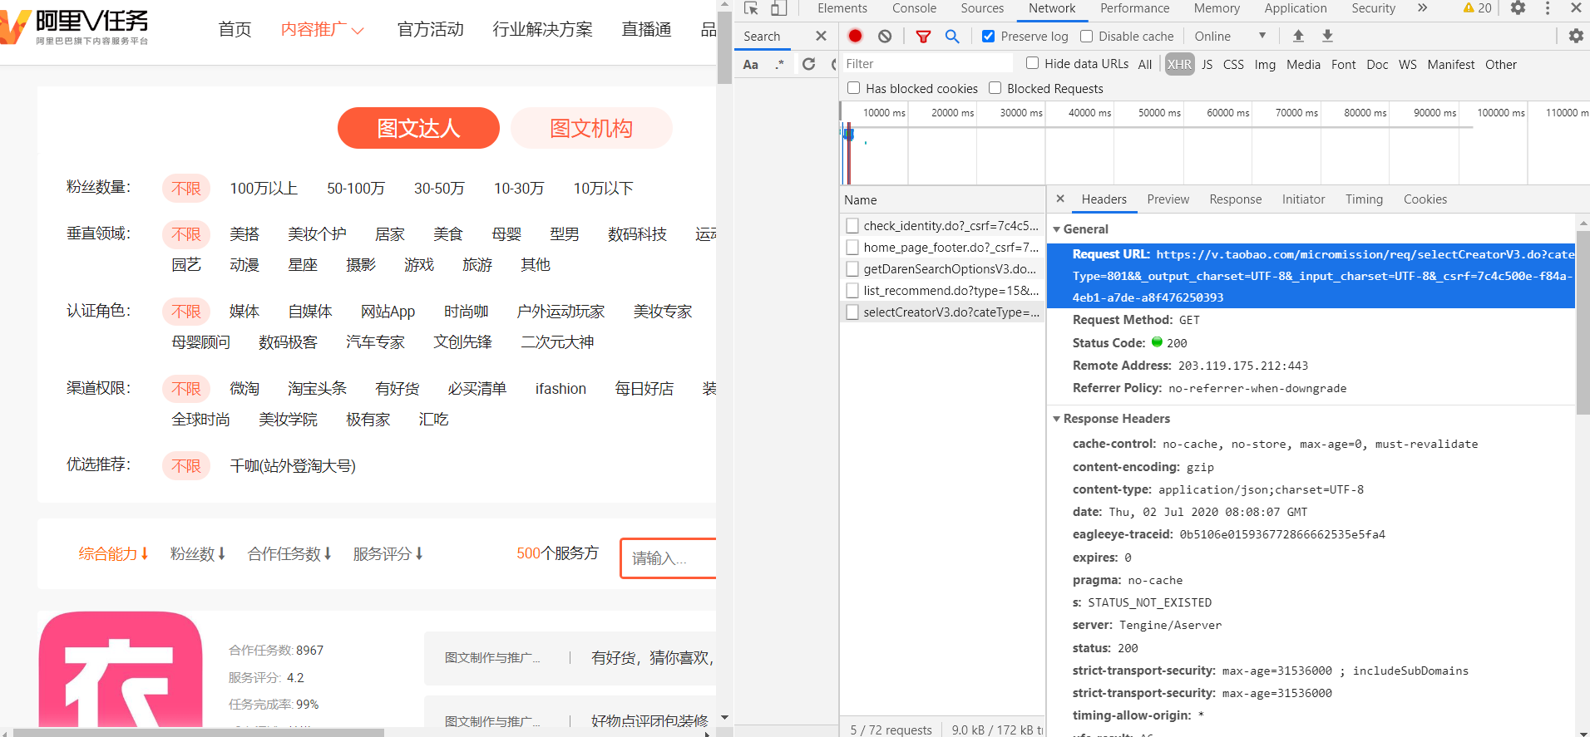Filter requests by Img type

click(x=1265, y=64)
